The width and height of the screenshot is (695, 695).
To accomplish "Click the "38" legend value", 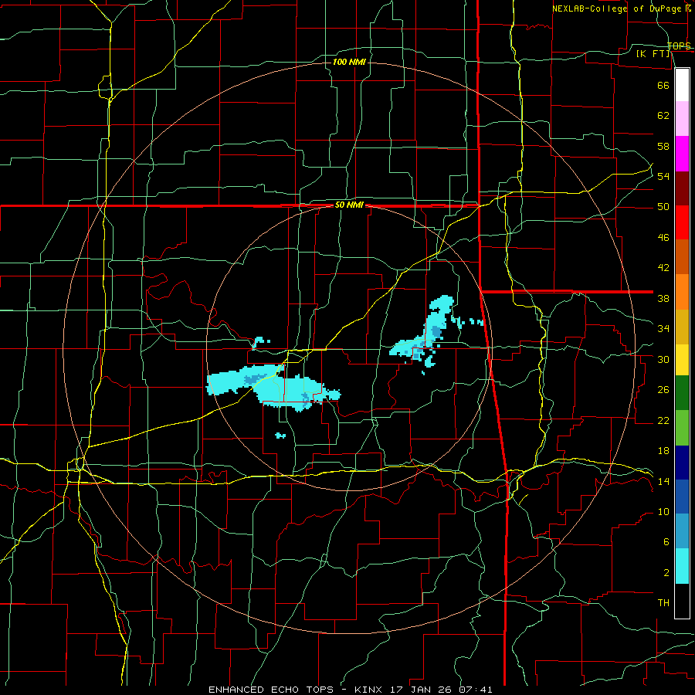I will click(x=663, y=298).
